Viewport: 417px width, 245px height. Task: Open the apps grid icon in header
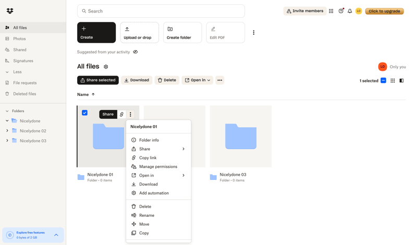331,11
